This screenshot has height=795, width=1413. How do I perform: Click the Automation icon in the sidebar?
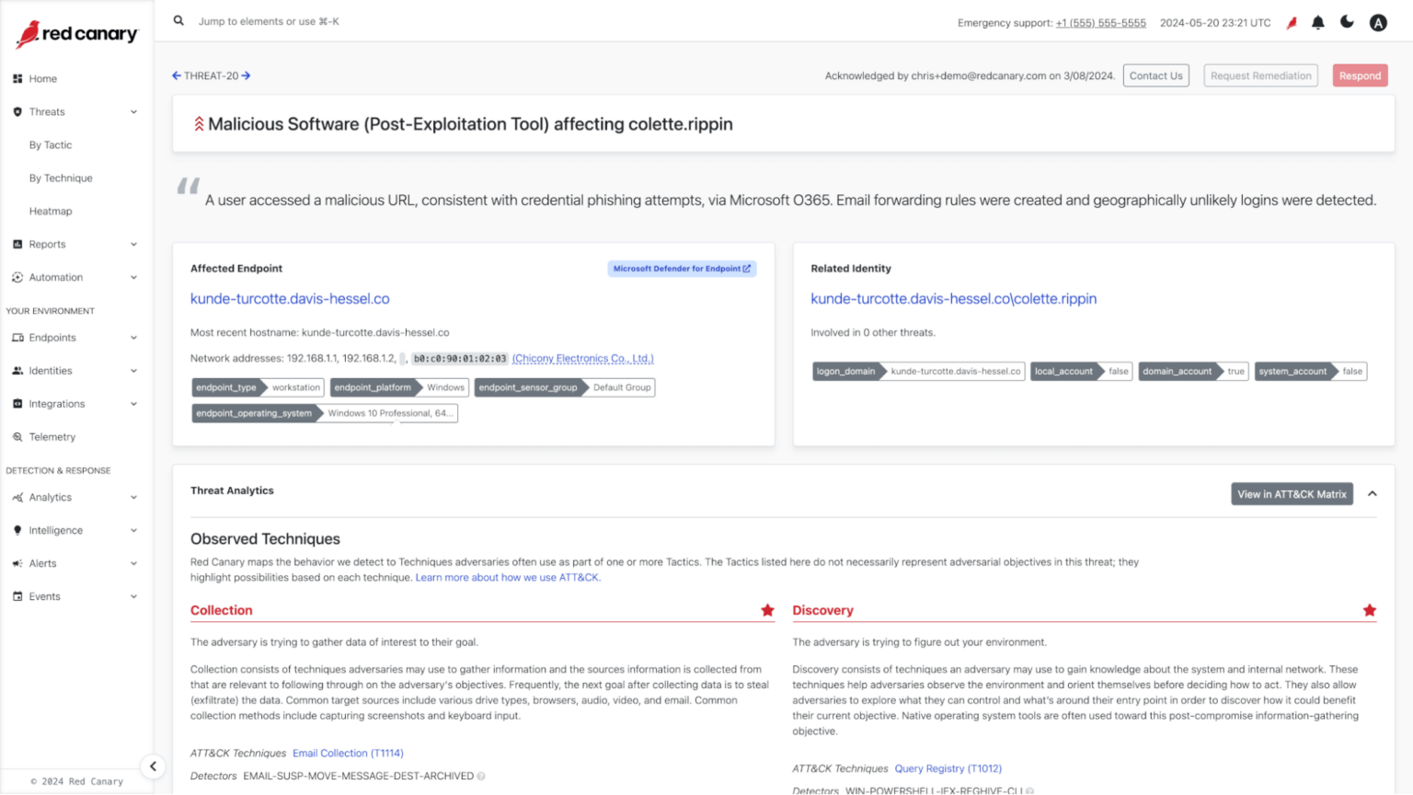(x=18, y=277)
